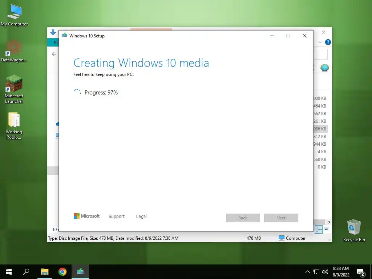
Task: Click the File Explorer search box
Action: (x=320, y=54)
